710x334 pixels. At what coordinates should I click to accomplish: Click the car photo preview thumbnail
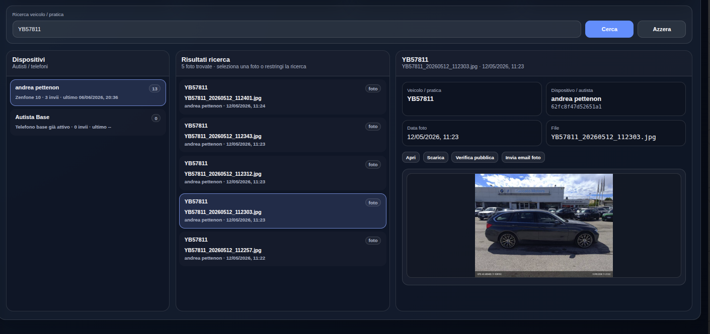point(544,226)
